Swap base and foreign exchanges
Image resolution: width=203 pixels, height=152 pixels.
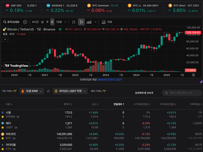(48, 91)
